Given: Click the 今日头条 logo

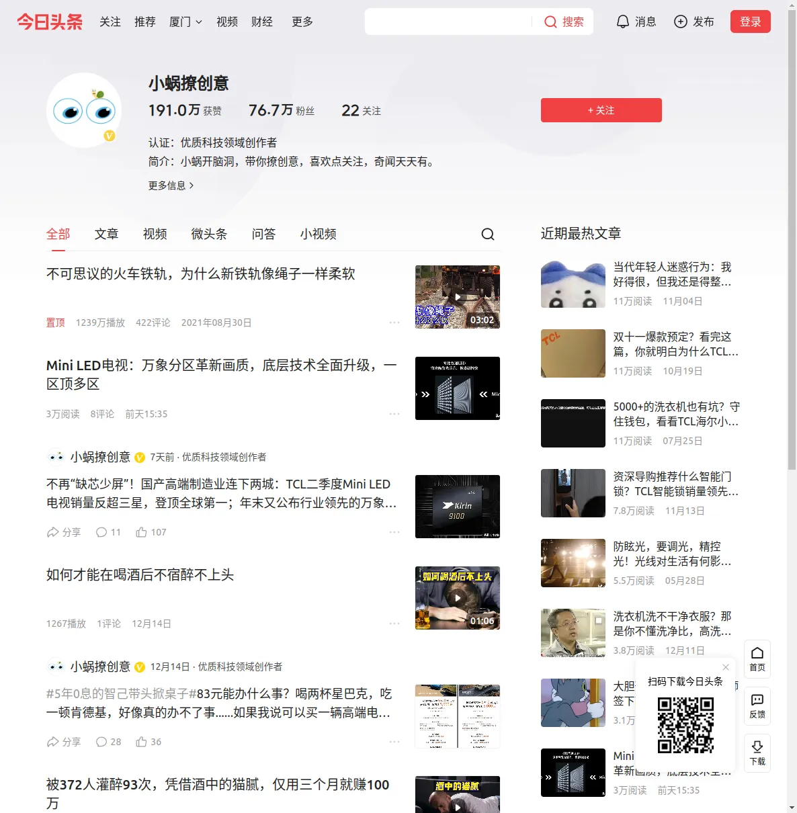Looking at the screenshot, I should (50, 22).
